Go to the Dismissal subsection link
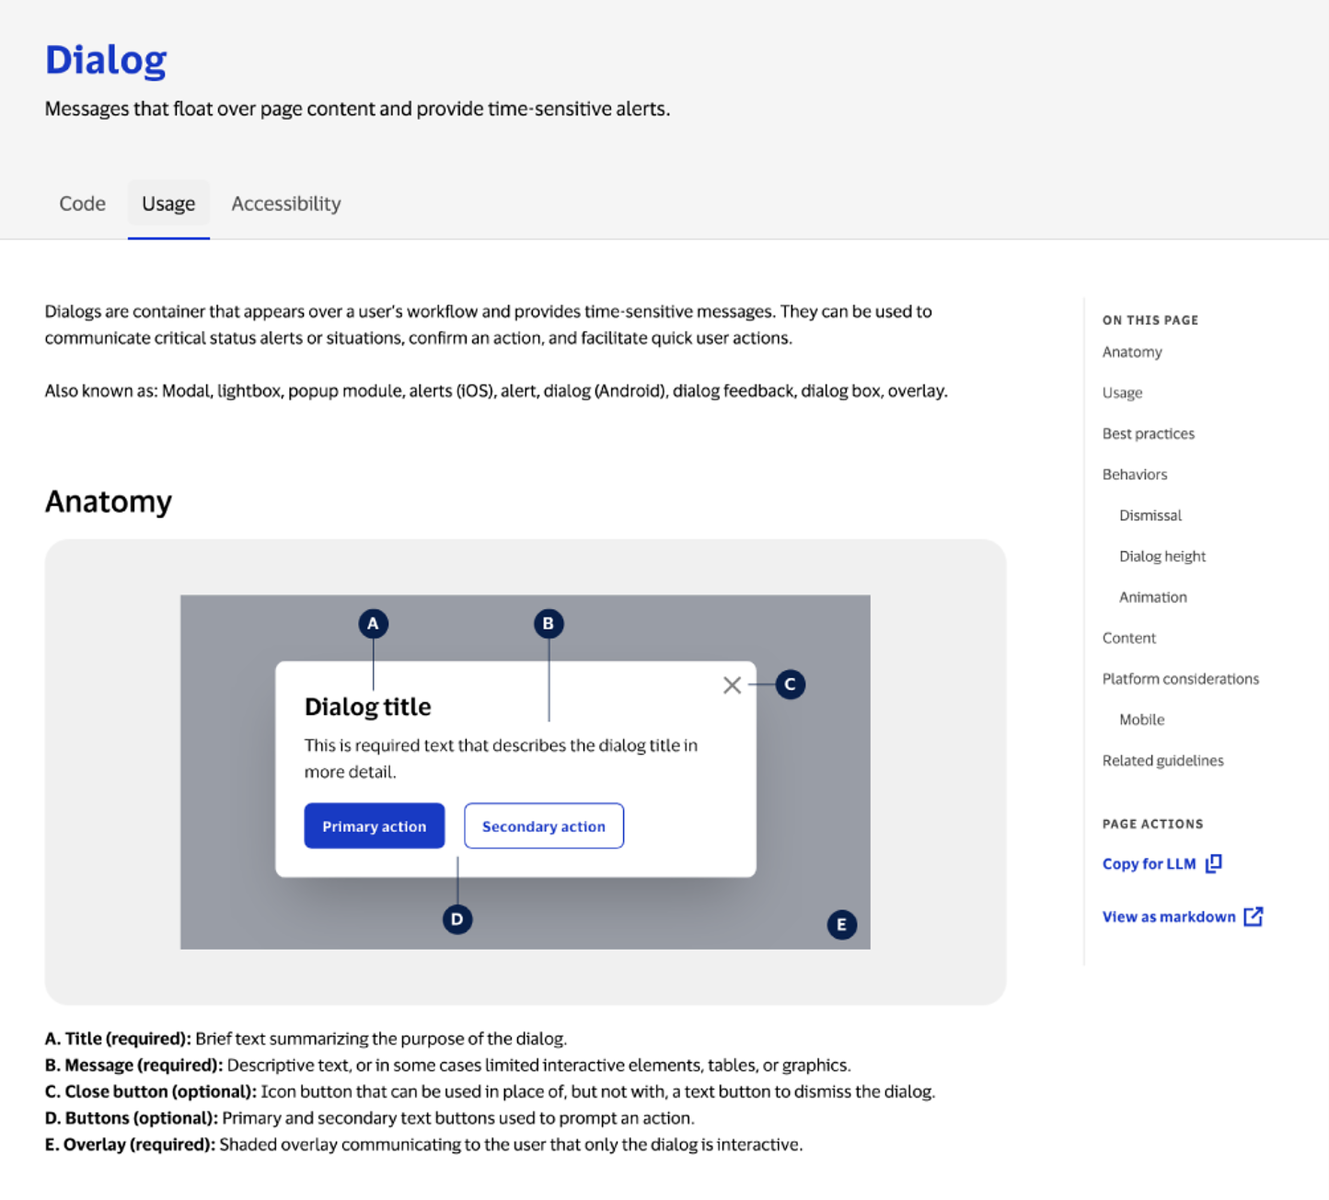 tap(1150, 515)
